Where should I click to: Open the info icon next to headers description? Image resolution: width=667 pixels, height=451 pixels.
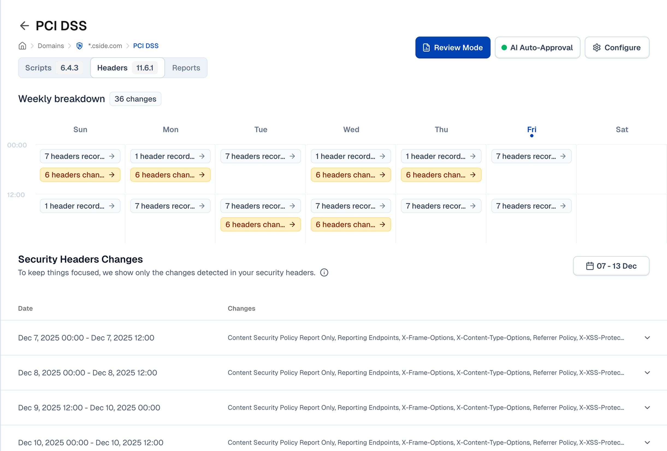click(x=324, y=272)
